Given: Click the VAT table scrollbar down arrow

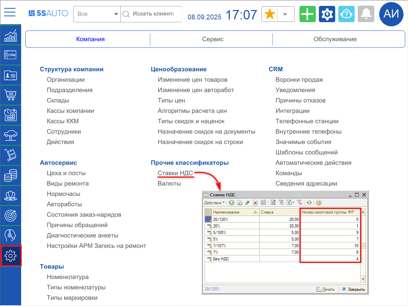Looking at the screenshot, I should click(363, 279).
